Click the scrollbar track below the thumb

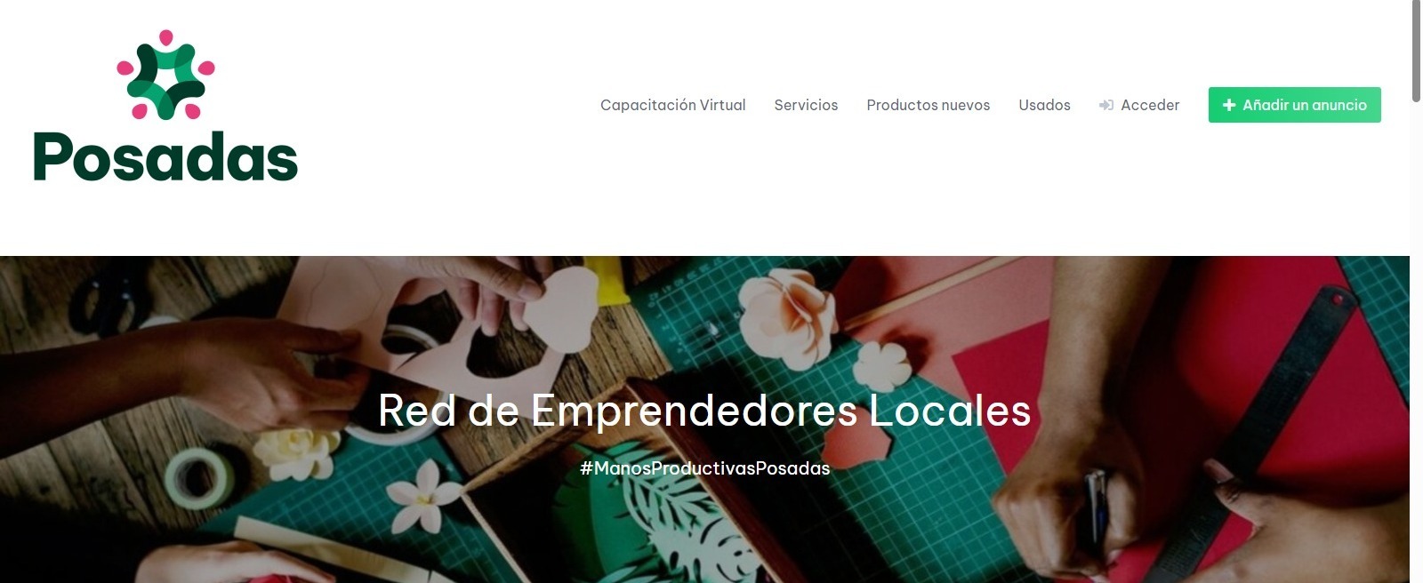[1417, 347]
